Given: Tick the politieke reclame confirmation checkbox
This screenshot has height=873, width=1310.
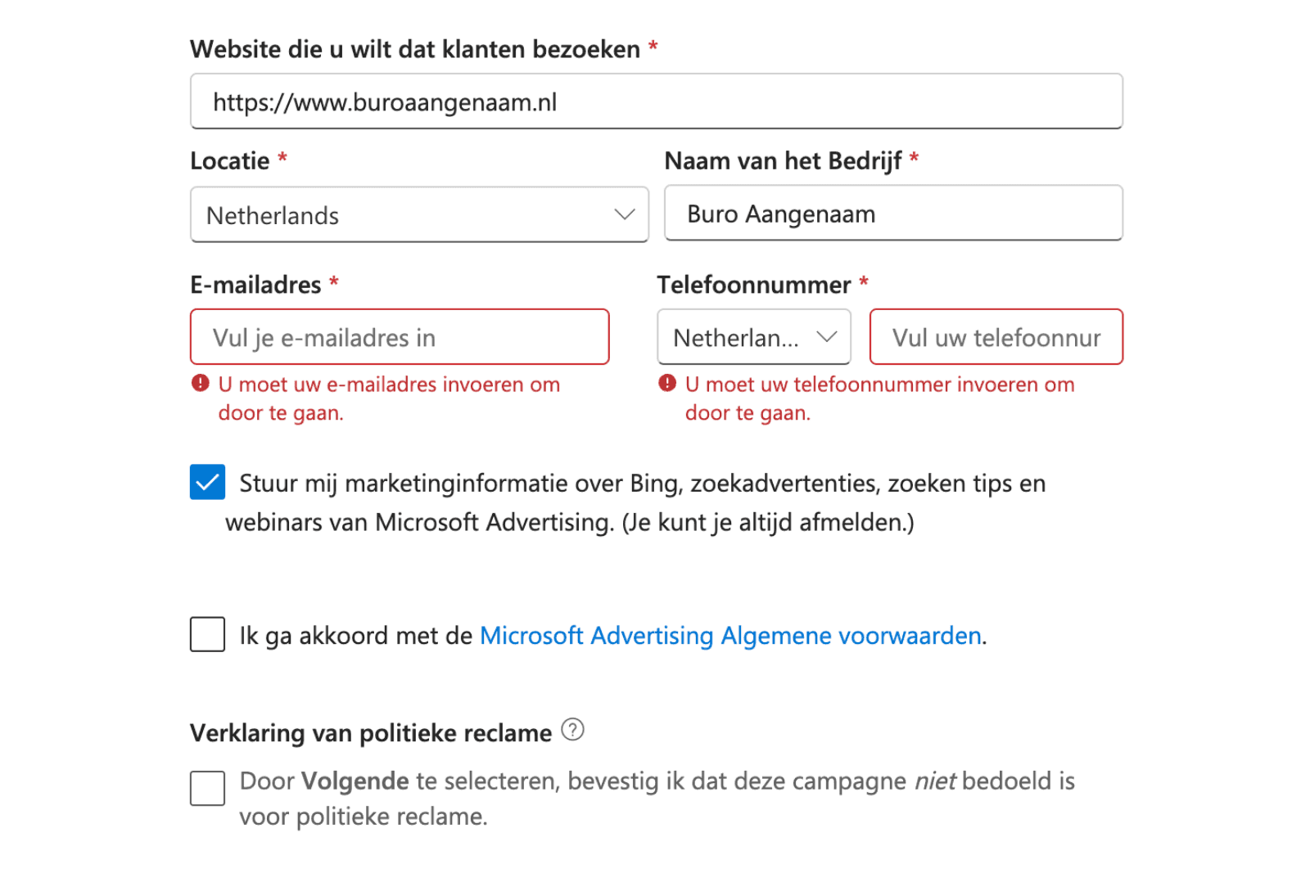Looking at the screenshot, I should click(x=207, y=788).
